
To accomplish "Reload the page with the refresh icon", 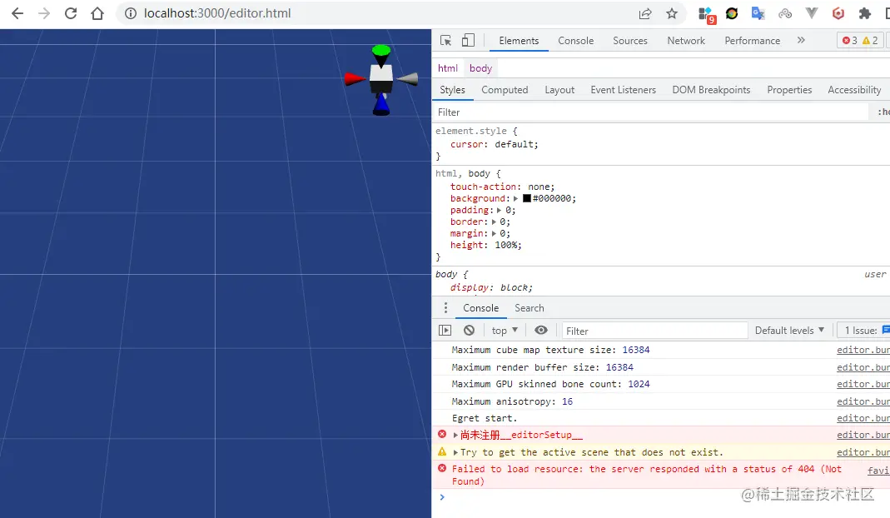I will tap(71, 13).
